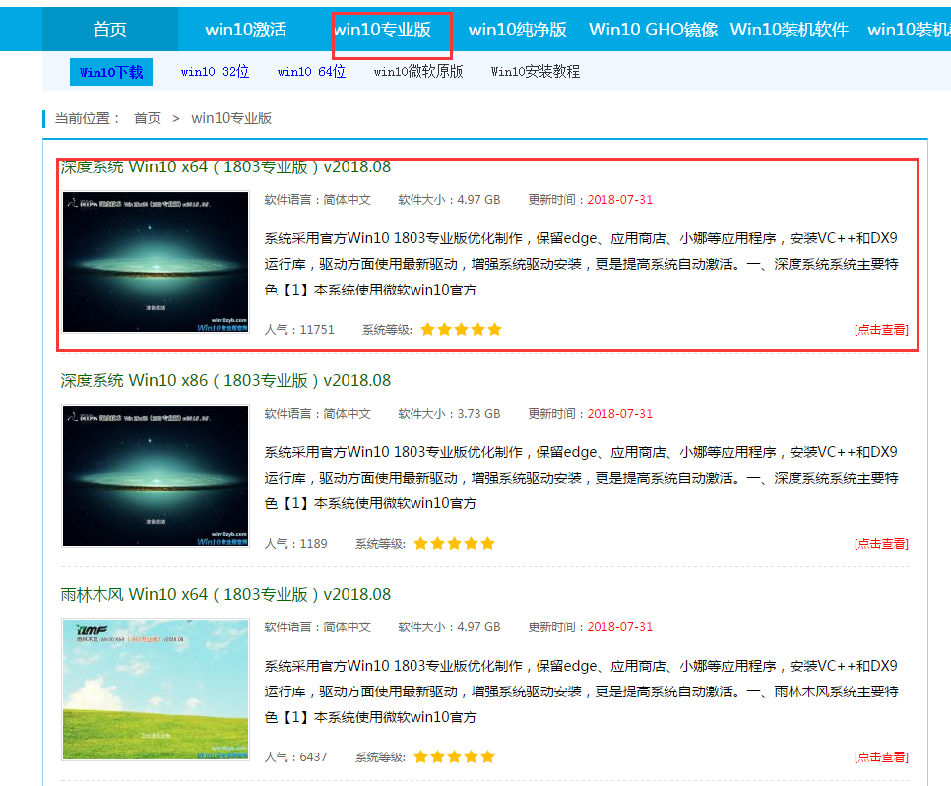
Task: Open the win10纯净版 category
Action: [517, 30]
